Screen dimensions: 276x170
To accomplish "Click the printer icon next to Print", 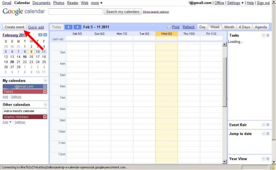I will coord(169,27).
